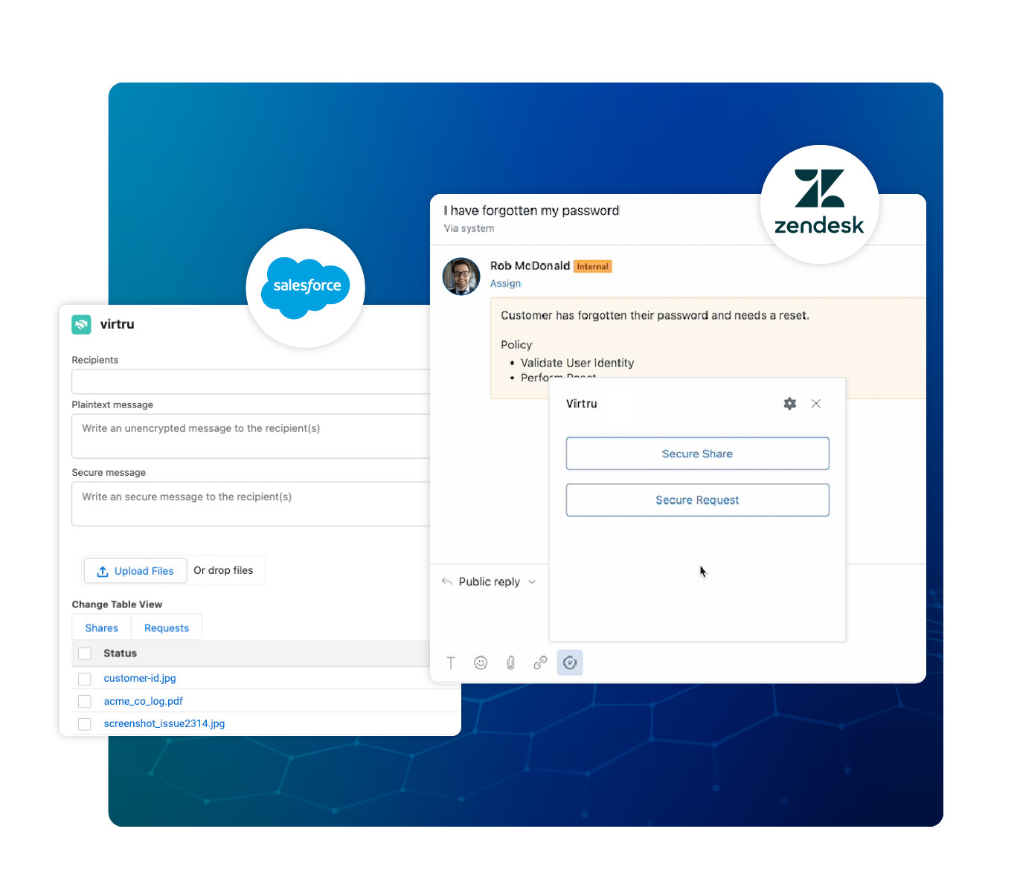Toggle the Status header select-all checkbox
This screenshot has width=1020, height=878.
(x=84, y=653)
